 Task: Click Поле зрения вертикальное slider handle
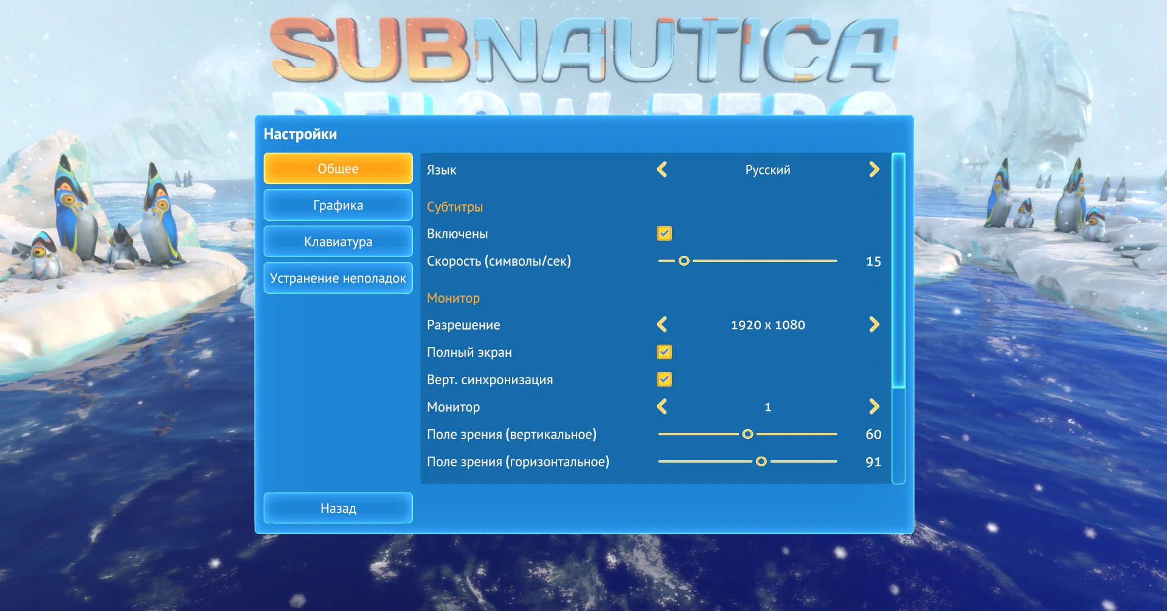coord(747,434)
